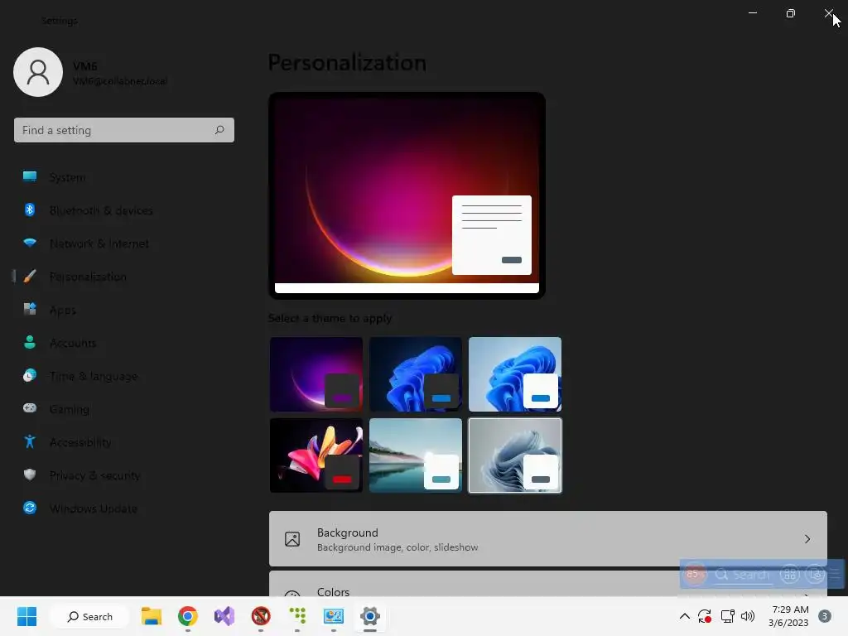Click the Settings gear taskbar icon
Viewport: 848px width, 636px height.
pos(370,616)
